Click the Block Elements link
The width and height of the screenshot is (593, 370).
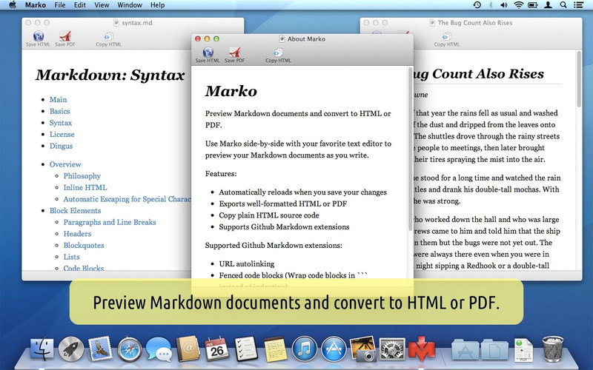click(x=76, y=211)
